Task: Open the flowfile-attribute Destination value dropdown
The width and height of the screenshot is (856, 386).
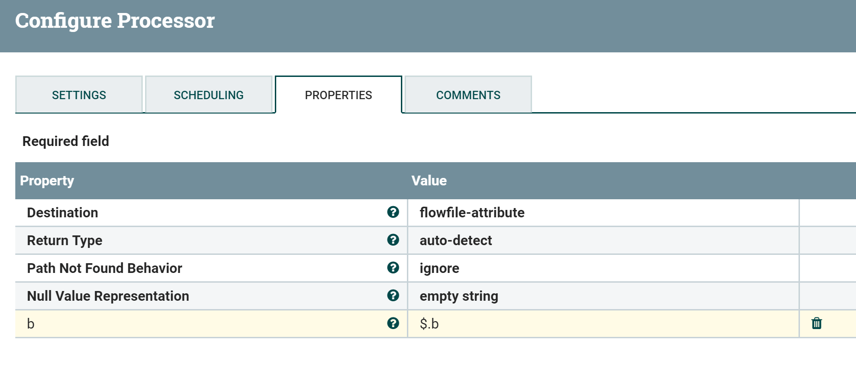Action: tap(472, 213)
